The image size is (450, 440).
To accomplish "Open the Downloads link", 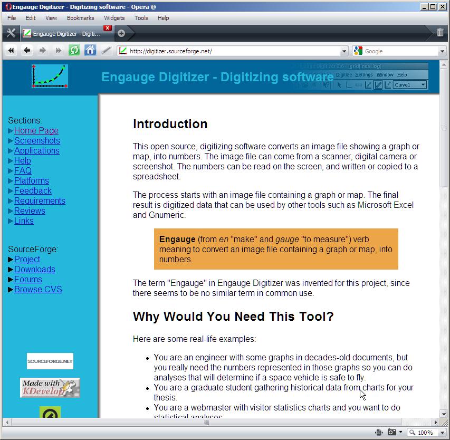I will 35,269.
